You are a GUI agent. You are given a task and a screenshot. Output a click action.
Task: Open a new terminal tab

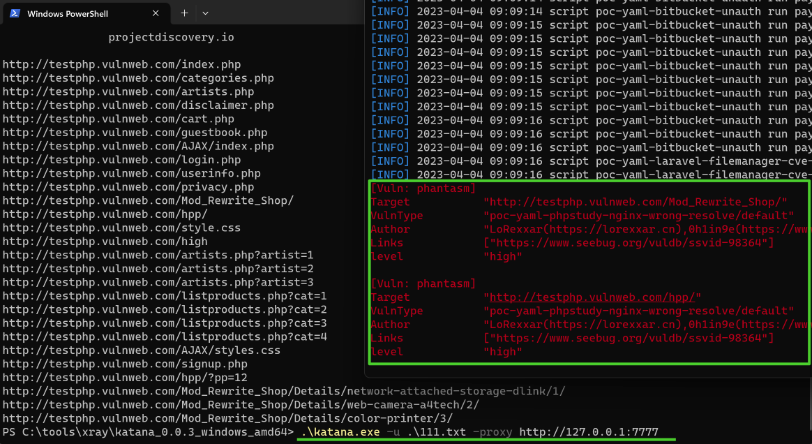pyautogui.click(x=184, y=13)
